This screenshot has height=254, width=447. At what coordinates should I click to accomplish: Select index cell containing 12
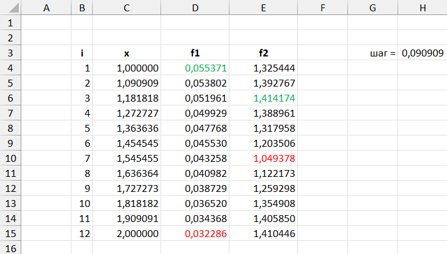pos(82,233)
